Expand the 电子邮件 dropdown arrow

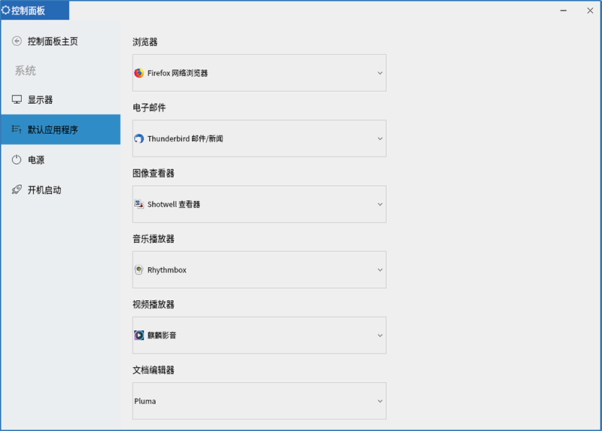(380, 138)
